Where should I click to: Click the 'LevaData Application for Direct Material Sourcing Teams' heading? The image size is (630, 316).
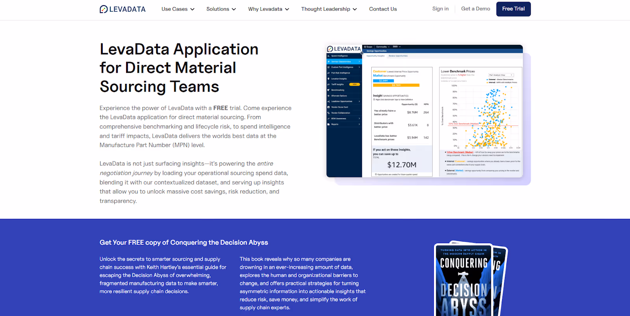point(179,68)
